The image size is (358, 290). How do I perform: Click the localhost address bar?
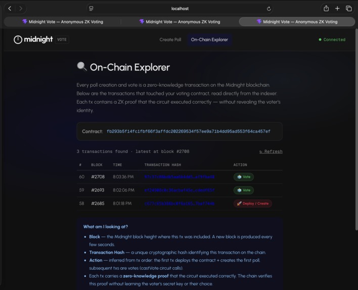coord(180,9)
